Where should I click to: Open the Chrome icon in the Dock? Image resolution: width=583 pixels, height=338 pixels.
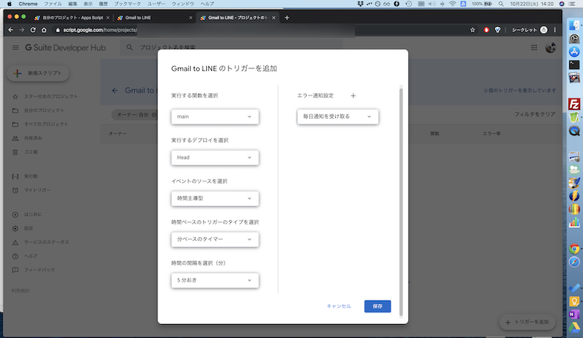pos(574,248)
